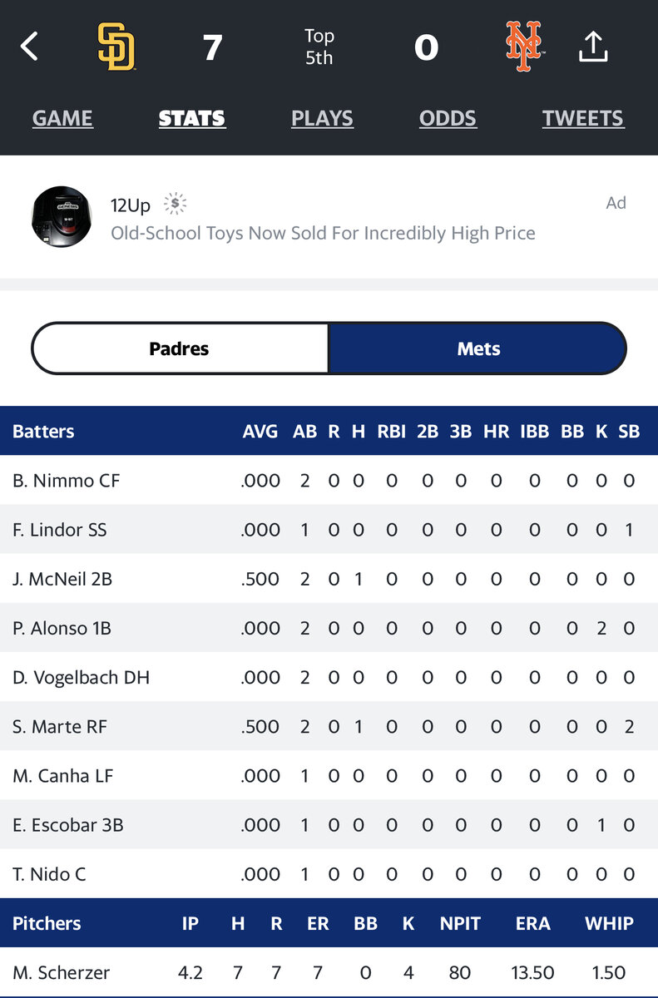The height and width of the screenshot is (998, 658).
Task: Open the 12Up ad thumbnail image
Action: tap(62, 216)
